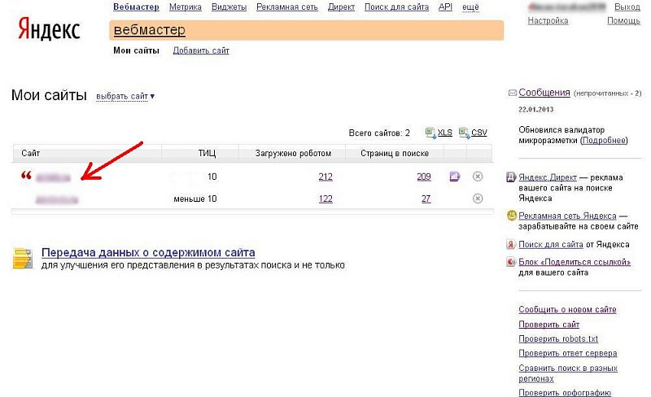Open the Настройка settings link
651x397 pixels.
pos(548,21)
